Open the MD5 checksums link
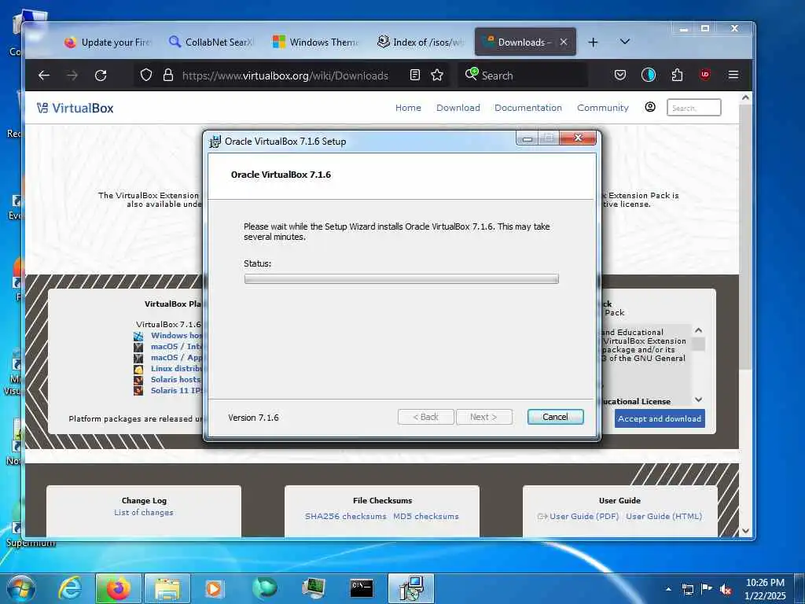Viewport: 805px width, 604px height. tap(426, 516)
